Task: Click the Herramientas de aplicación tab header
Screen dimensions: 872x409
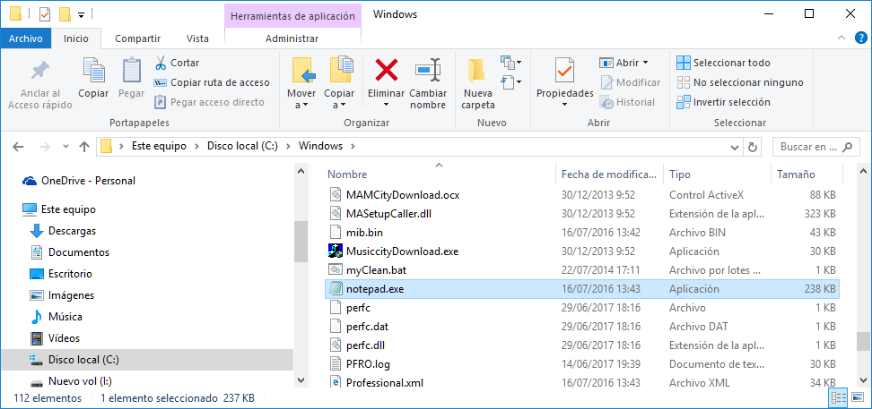Action: coord(292,15)
